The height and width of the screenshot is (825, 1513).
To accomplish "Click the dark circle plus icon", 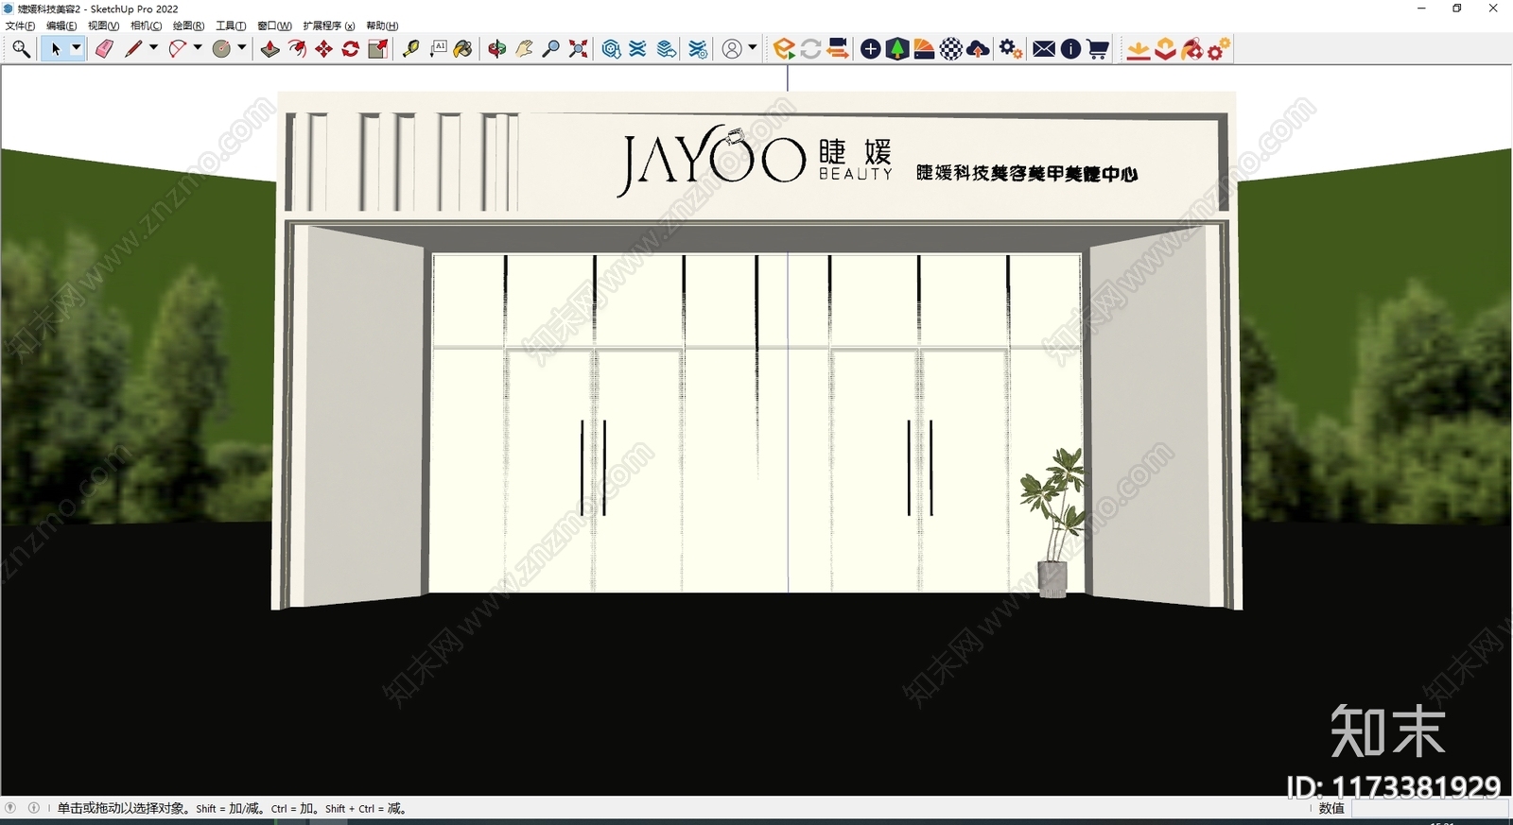I will click(871, 49).
